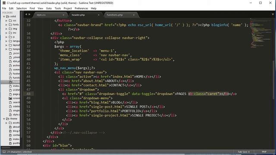
Task: Click the img folder icon
Action: (10, 29)
